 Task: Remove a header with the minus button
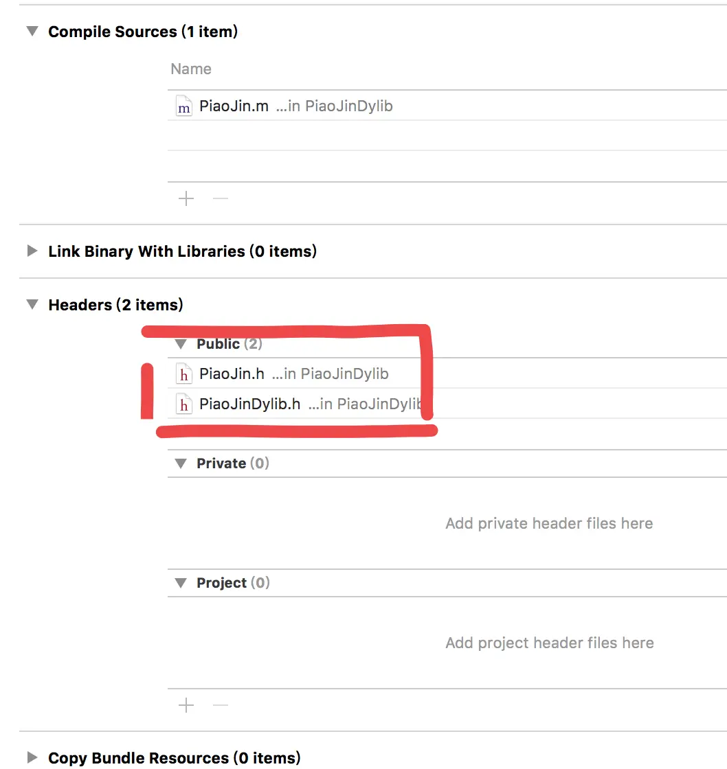point(221,706)
